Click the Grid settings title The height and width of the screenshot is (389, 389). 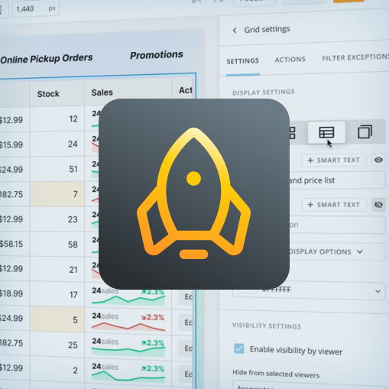point(267,29)
